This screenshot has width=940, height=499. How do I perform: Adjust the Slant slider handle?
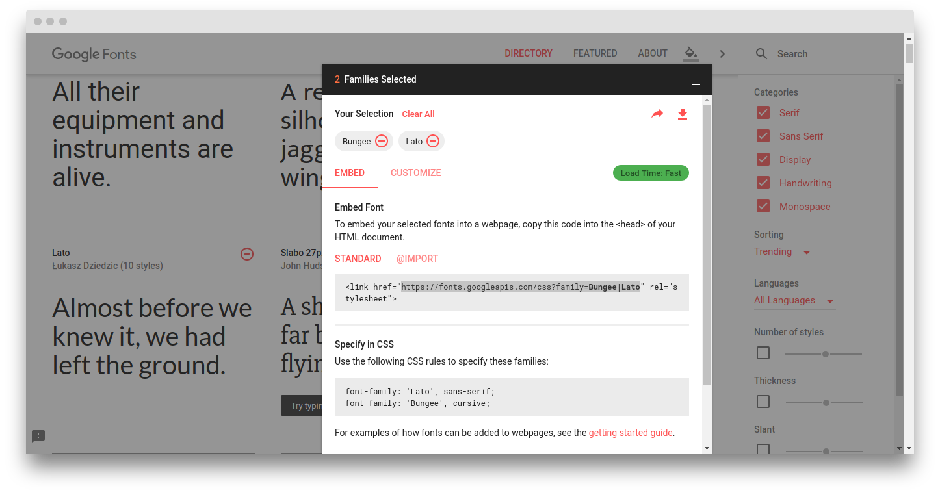click(x=826, y=450)
